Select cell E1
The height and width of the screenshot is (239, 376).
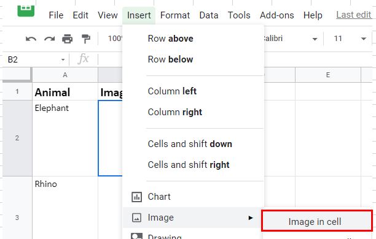click(328, 92)
